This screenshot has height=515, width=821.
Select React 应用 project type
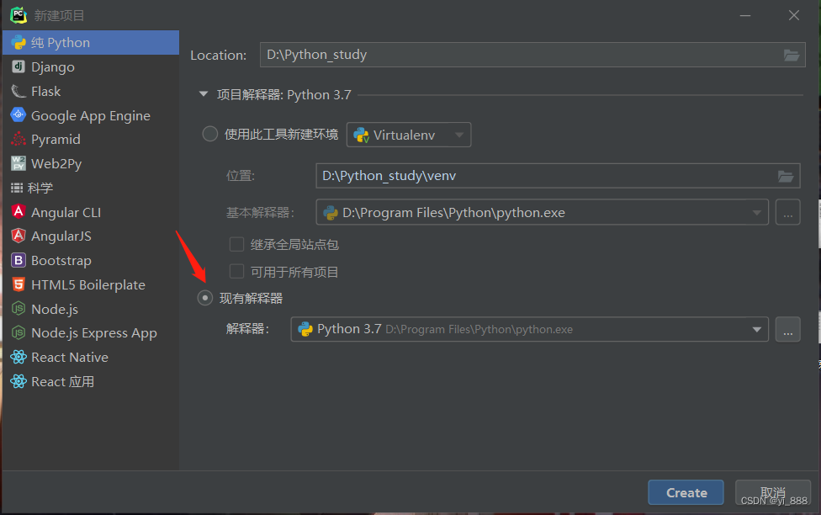click(x=91, y=381)
